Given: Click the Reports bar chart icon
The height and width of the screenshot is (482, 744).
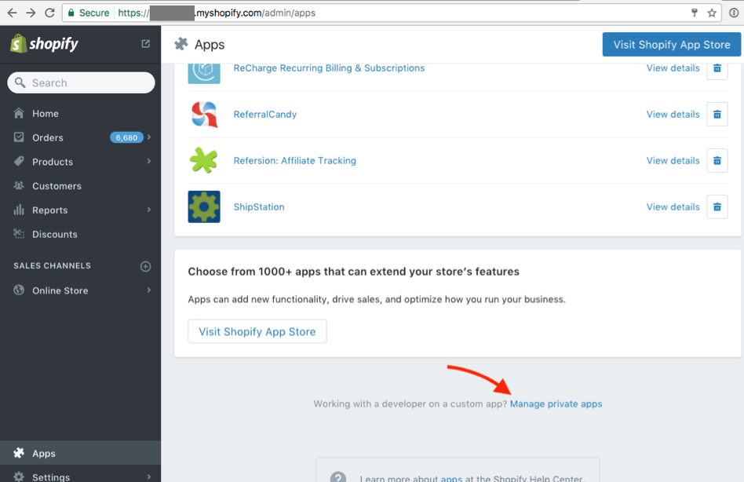Looking at the screenshot, I should [19, 210].
